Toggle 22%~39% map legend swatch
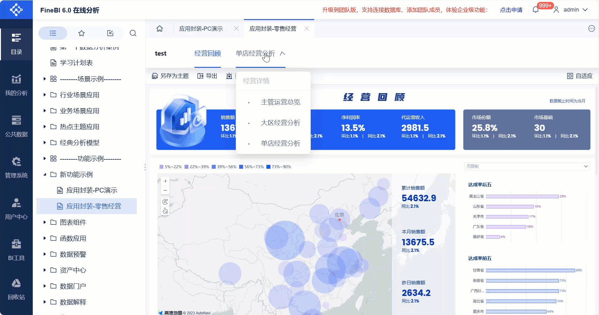Viewport: 599px width, 315px height. (x=186, y=167)
